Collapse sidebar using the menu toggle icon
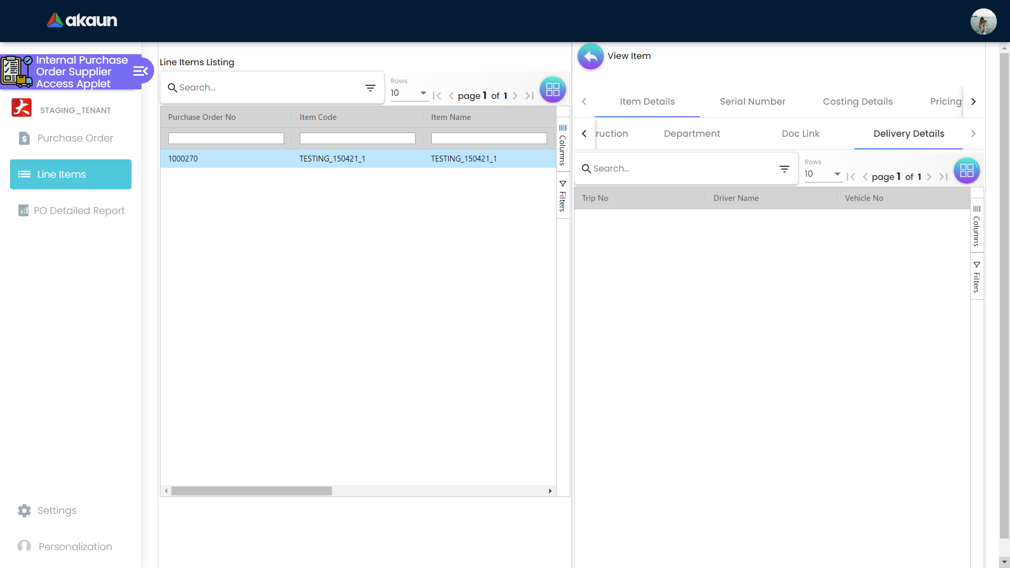 pos(140,71)
